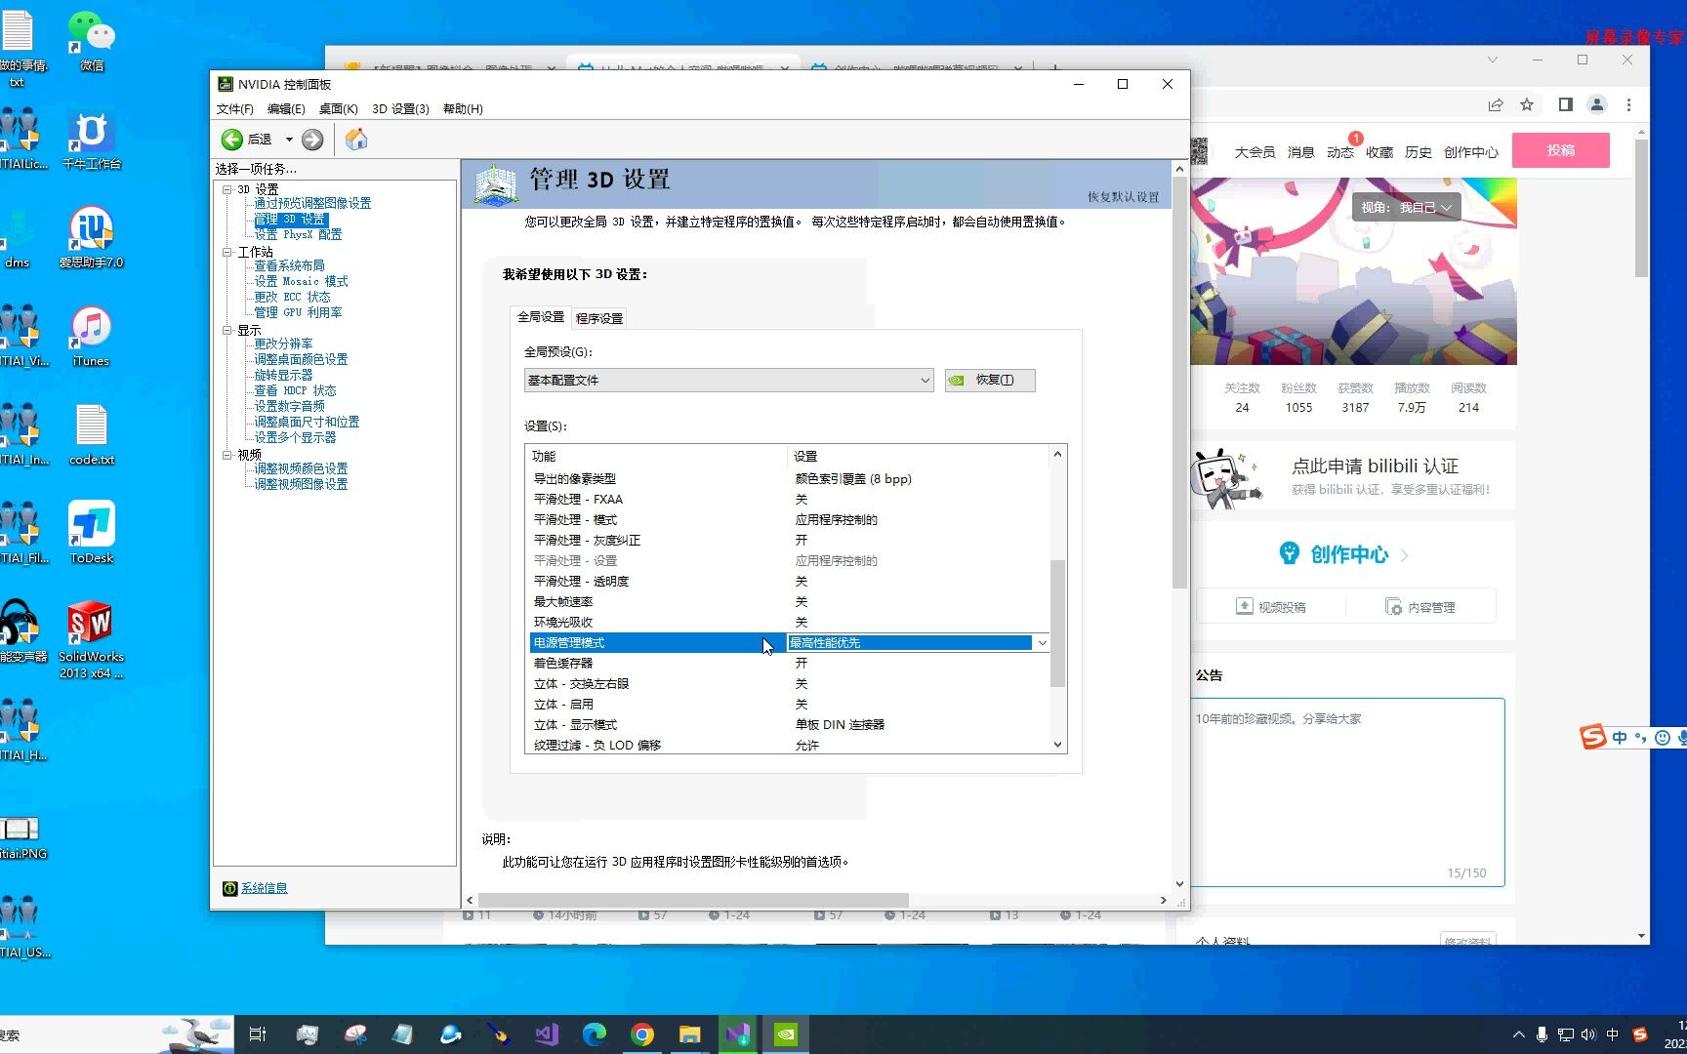Click the home icon in NVIDIA toolbar
Viewport: 1687px width, 1054px height.
tap(355, 139)
